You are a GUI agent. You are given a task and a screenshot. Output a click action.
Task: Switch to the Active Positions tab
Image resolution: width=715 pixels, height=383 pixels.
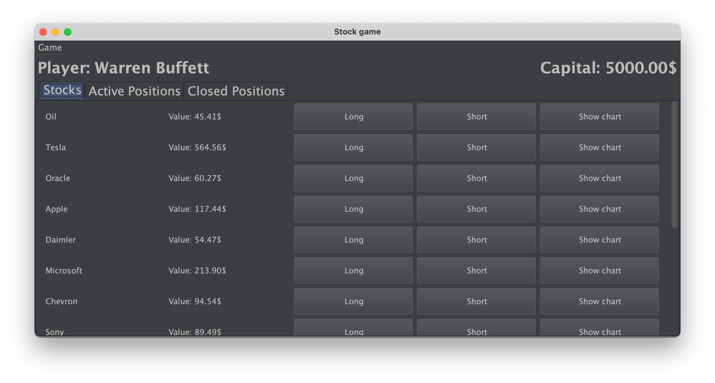tap(134, 91)
